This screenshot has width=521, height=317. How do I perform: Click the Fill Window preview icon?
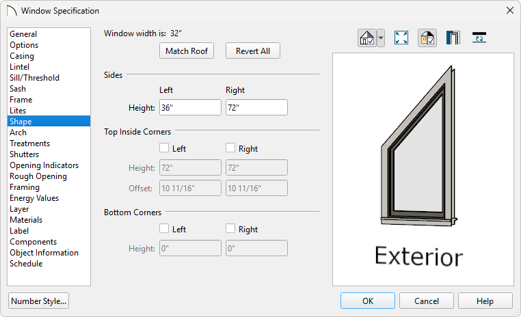pyautogui.click(x=401, y=38)
